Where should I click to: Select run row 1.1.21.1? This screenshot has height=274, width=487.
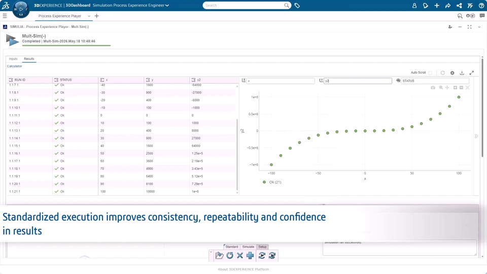[122, 191]
